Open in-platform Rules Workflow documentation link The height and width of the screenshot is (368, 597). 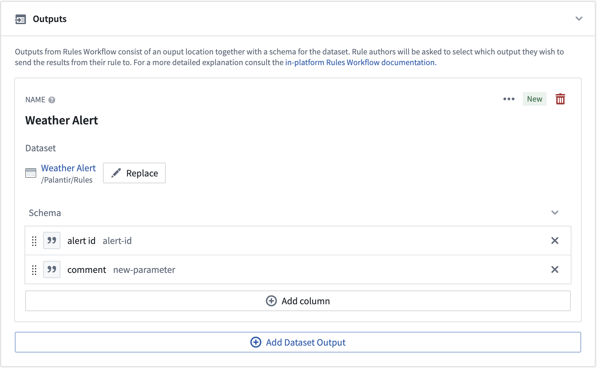pos(361,62)
